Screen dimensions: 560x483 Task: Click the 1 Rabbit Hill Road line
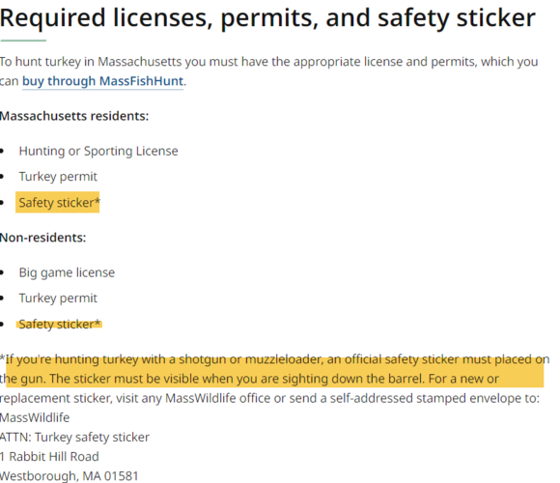click(49, 457)
